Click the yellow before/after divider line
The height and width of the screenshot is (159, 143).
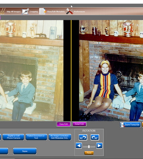[x=71, y=70]
